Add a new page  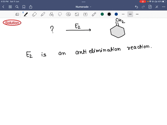150,7
